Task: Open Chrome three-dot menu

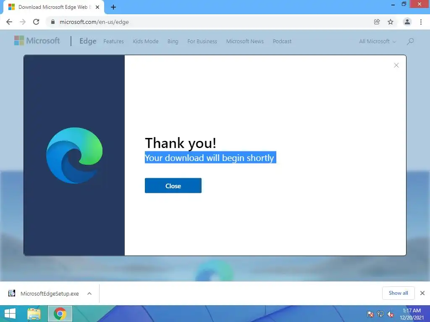Action: [x=421, y=22]
